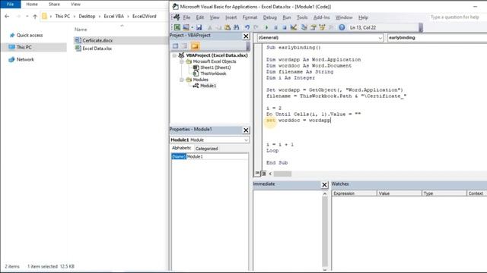Save the workbook with the floppy icon

point(199,27)
